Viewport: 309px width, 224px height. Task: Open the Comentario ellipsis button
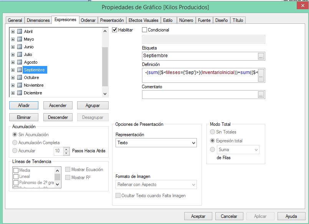click(261, 95)
